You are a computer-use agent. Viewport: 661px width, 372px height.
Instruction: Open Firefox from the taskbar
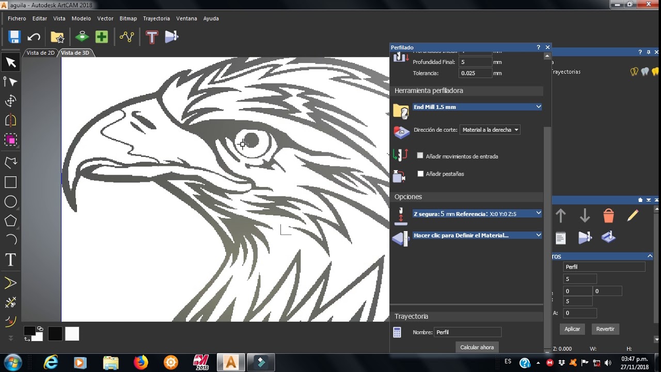(141, 362)
